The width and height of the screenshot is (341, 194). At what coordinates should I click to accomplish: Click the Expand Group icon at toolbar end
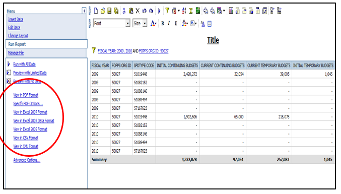coord(280,11)
